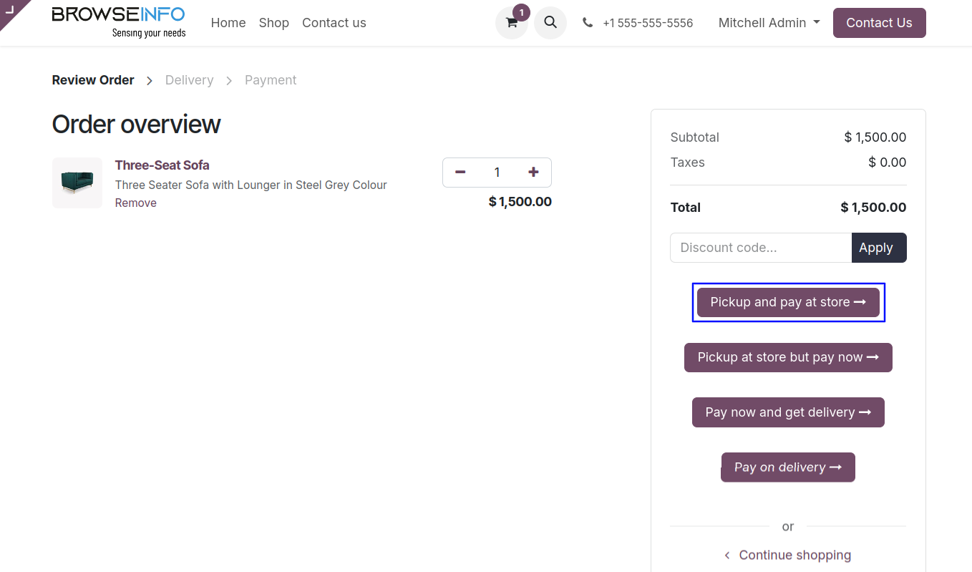Click the edit corner icon top-left
The height and width of the screenshot is (572, 972).
pos(10,9)
